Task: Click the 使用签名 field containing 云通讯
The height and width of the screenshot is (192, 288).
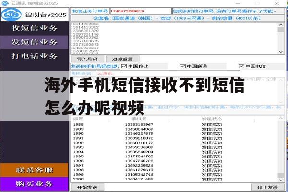Action: pyautogui.click(x=168, y=73)
